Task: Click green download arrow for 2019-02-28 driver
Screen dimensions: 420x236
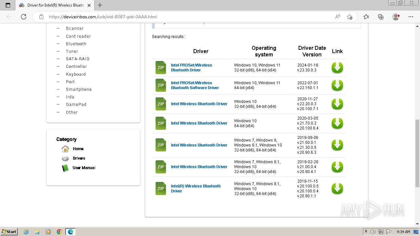Action: tap(337, 167)
